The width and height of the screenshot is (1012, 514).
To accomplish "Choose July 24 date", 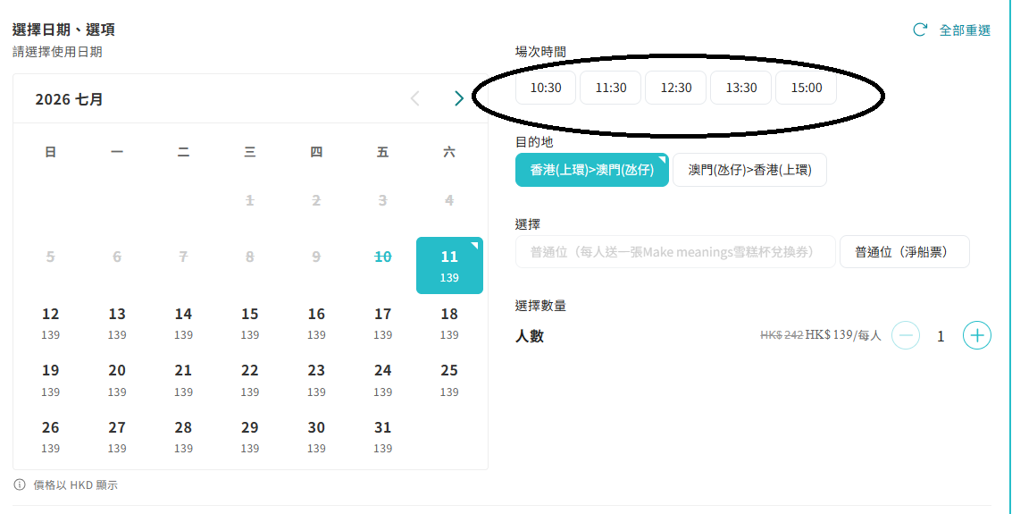I will 382,379.
